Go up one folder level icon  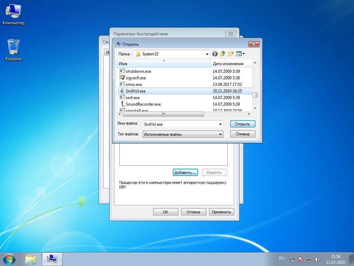(x=223, y=54)
